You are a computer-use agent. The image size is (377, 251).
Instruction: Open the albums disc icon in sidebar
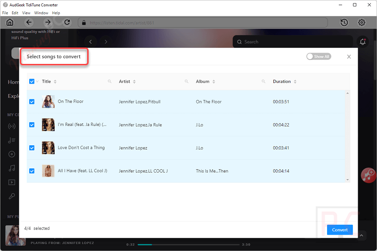click(x=11, y=154)
